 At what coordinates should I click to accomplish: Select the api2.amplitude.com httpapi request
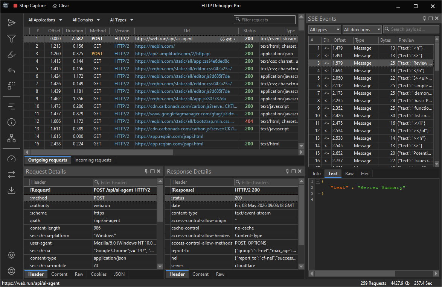[x=161, y=54]
